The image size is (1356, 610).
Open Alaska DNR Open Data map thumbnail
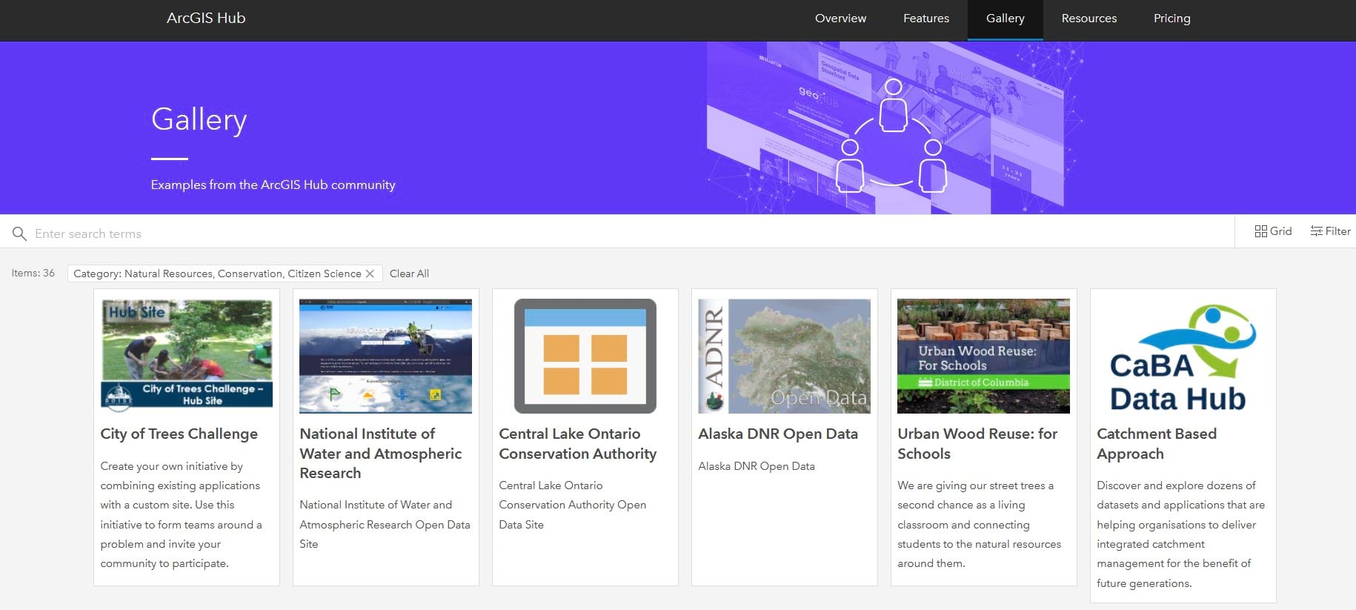(x=785, y=356)
